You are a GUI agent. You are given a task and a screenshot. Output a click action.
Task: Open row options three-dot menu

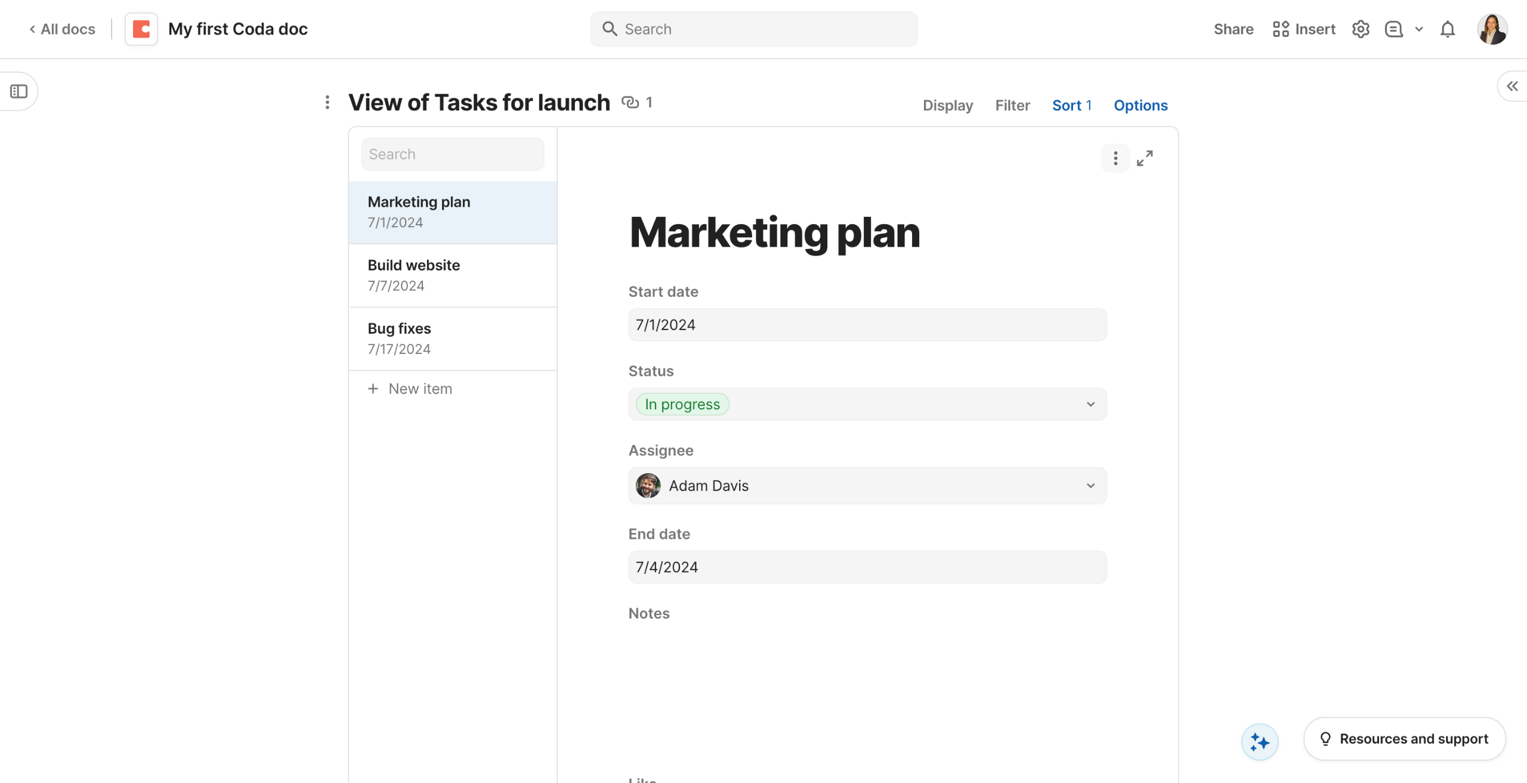click(x=1115, y=158)
